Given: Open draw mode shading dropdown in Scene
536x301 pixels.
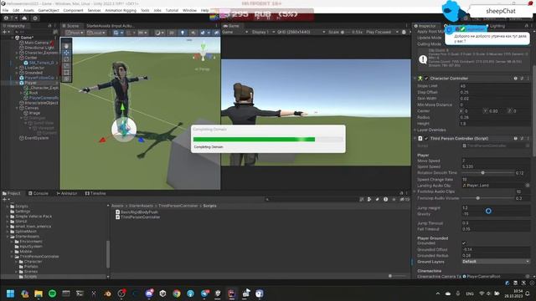Looking at the screenshot, I should tap(159, 33).
